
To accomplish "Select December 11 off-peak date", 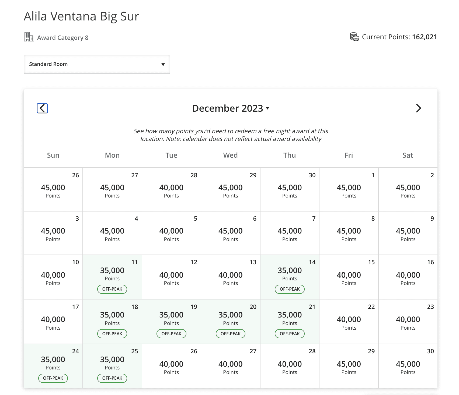I will tap(112, 277).
